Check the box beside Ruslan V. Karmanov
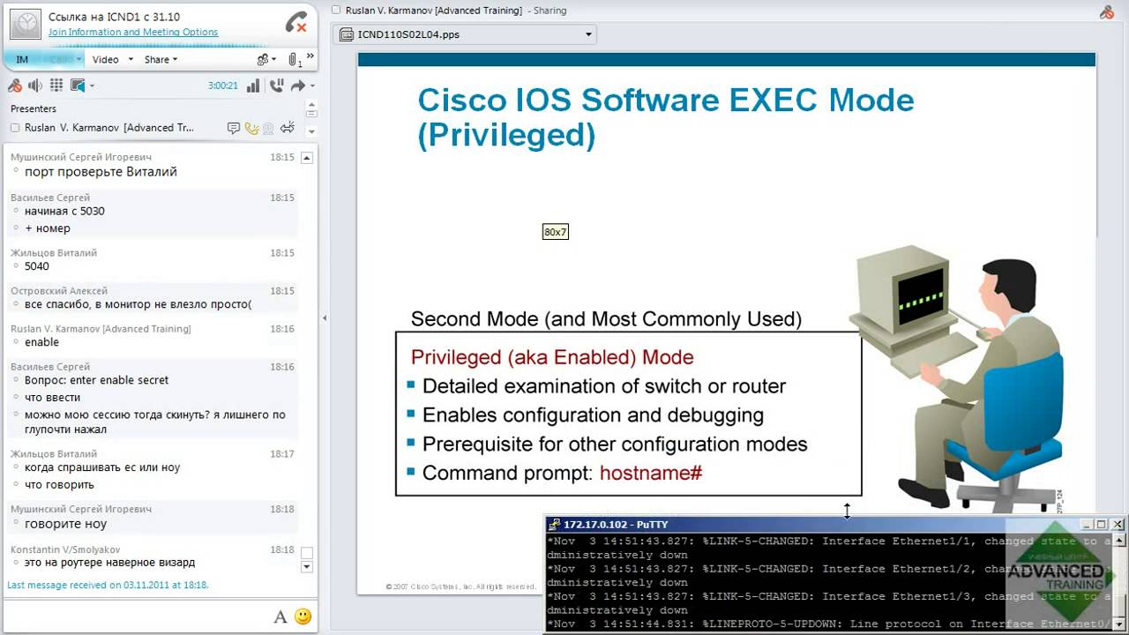Image resolution: width=1129 pixels, height=635 pixels. (15, 128)
